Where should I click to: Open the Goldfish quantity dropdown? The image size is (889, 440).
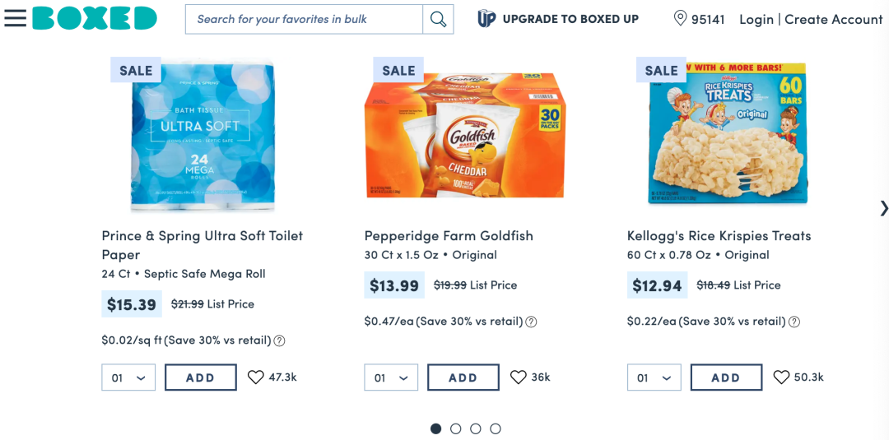[391, 377]
